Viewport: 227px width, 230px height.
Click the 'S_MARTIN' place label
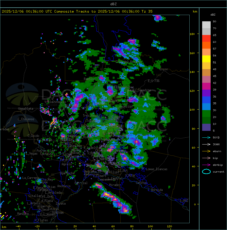103,159
